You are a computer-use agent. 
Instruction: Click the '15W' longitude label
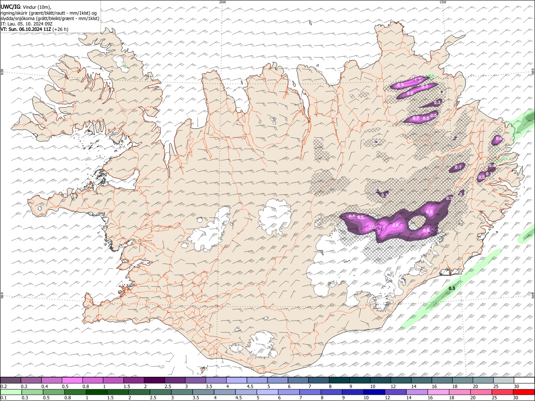(x=443, y=2)
